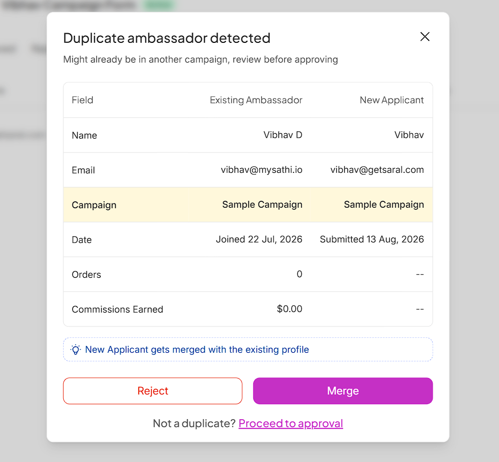Close the duplicate ambassador dialog

425,37
